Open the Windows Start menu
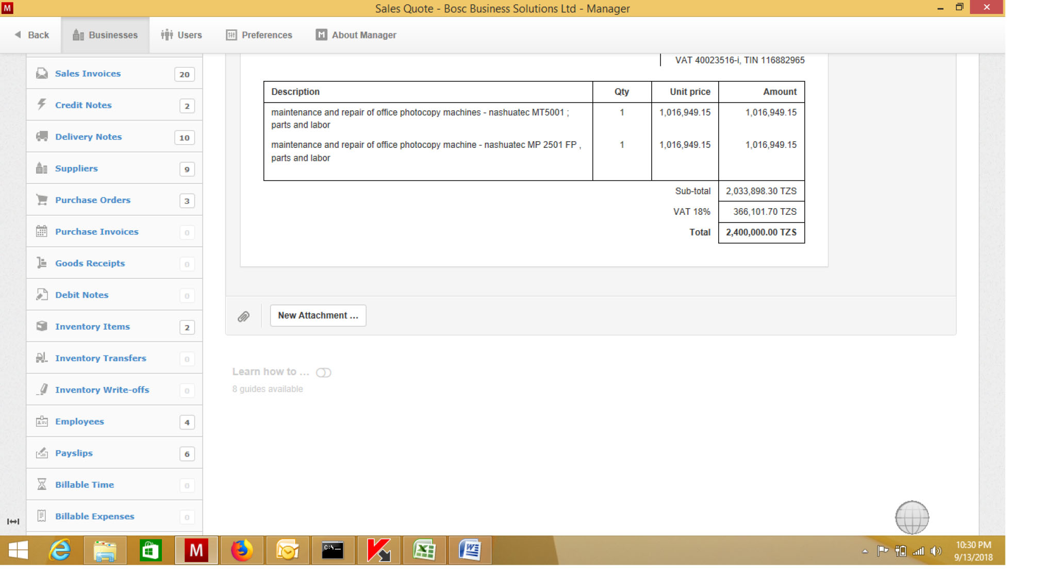The image size is (1041, 577). click(18, 551)
